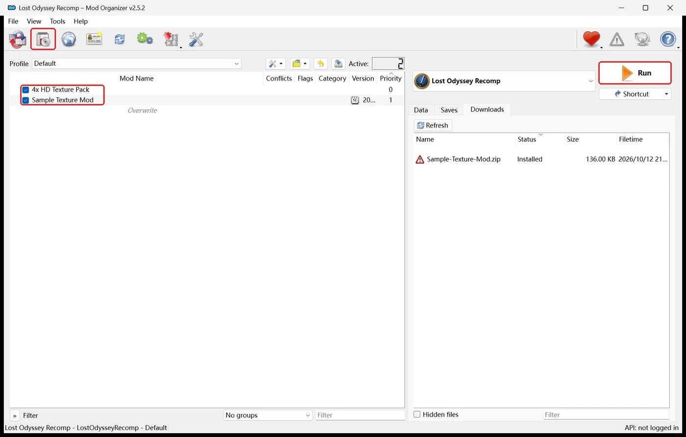Open the Lost Odyssey Recomp executable dropdown

tap(504, 81)
